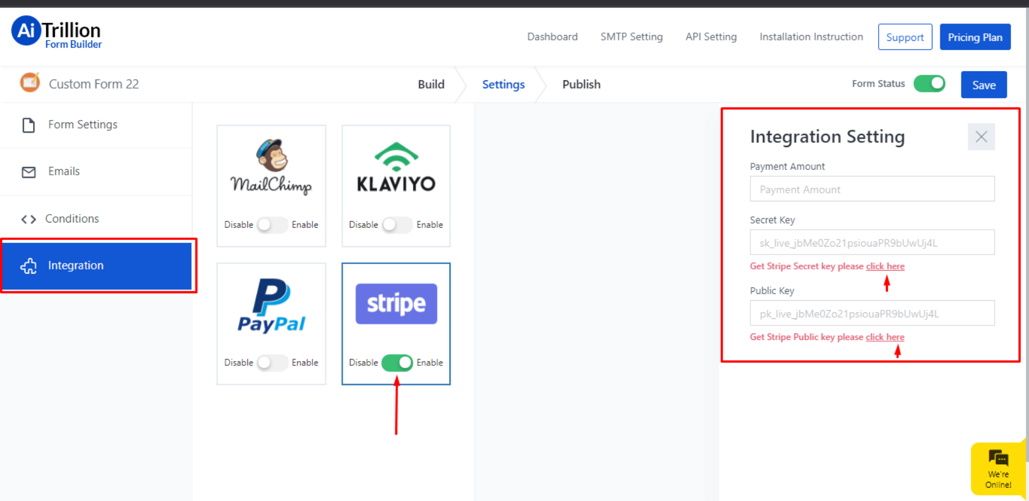Click the Form Status label

[878, 84]
